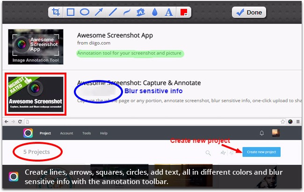
Task: Open the notifications bell
Action: click(262, 133)
